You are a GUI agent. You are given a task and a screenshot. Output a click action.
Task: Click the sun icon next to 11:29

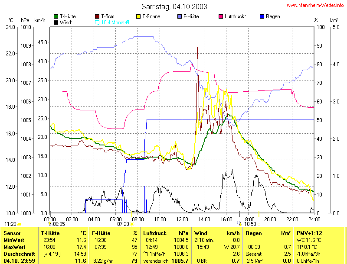click(20, 224)
